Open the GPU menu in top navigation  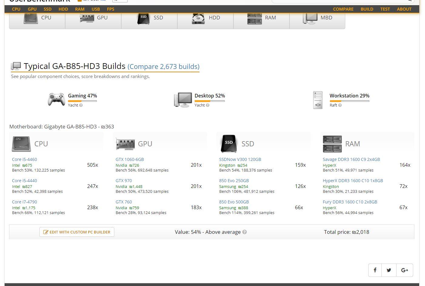(32, 9)
